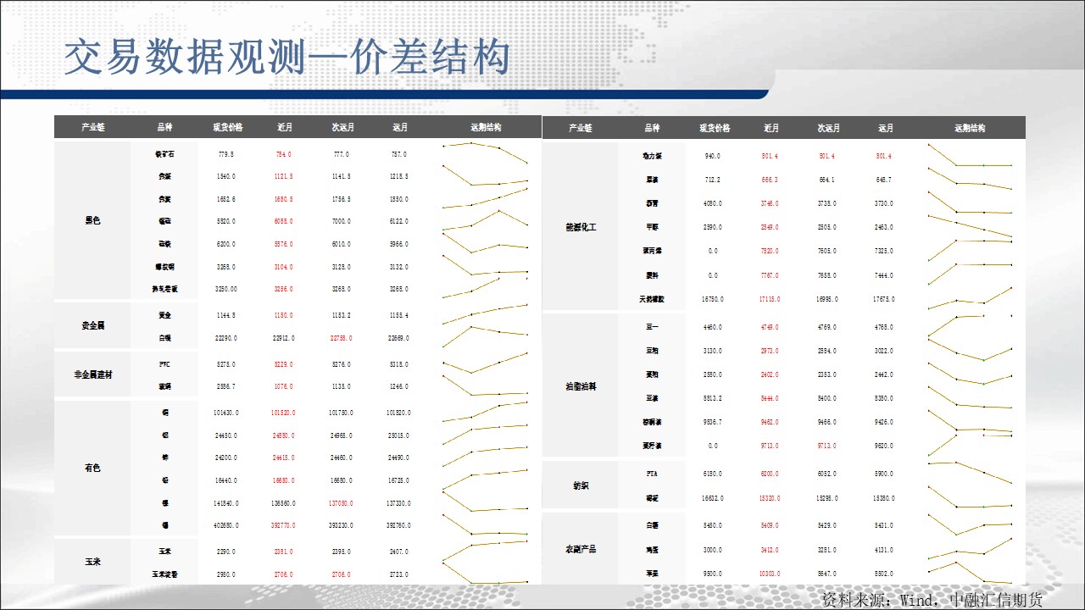Screen dimensions: 1085x610
Task: Click the 非金属建材 category cell
Action: (x=92, y=375)
